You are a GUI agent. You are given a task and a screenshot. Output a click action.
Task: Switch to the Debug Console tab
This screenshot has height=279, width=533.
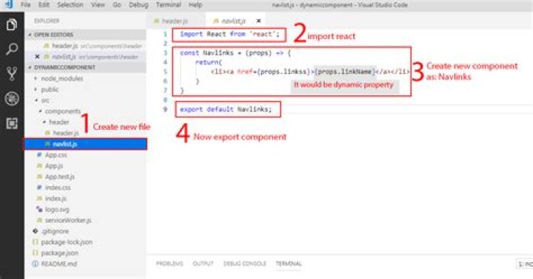point(245,263)
